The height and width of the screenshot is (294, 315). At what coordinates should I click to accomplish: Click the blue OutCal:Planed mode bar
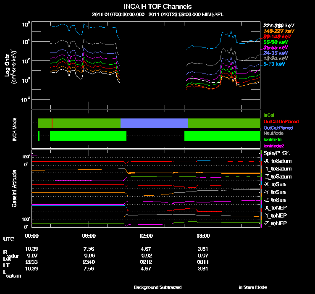pos(154,123)
